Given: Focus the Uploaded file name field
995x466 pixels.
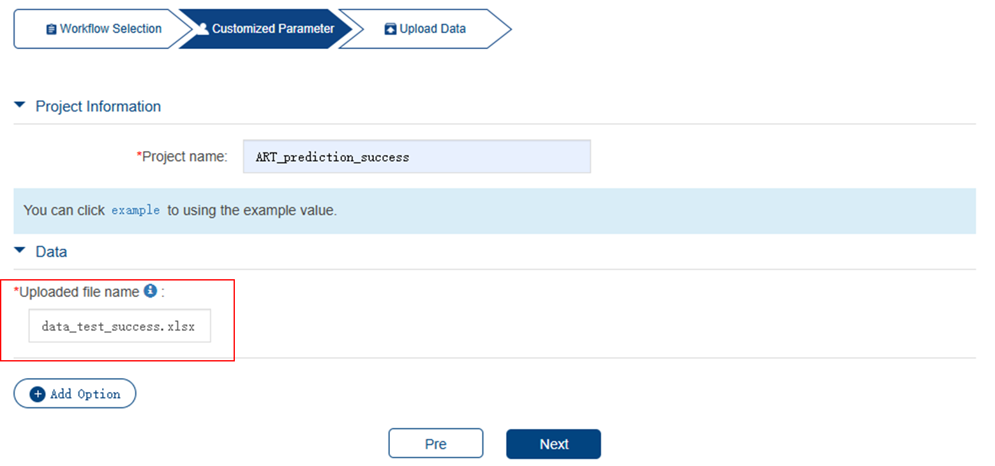Looking at the screenshot, I should click(120, 327).
